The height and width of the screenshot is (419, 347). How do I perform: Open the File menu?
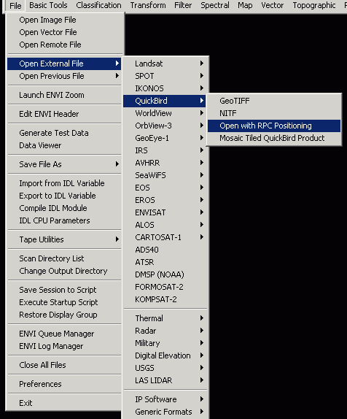[15, 5]
